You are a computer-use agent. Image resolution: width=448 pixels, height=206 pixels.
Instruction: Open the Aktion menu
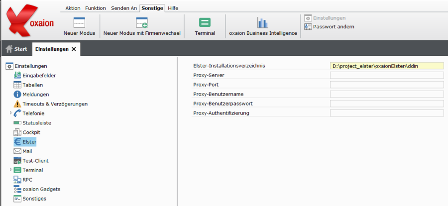(x=73, y=8)
